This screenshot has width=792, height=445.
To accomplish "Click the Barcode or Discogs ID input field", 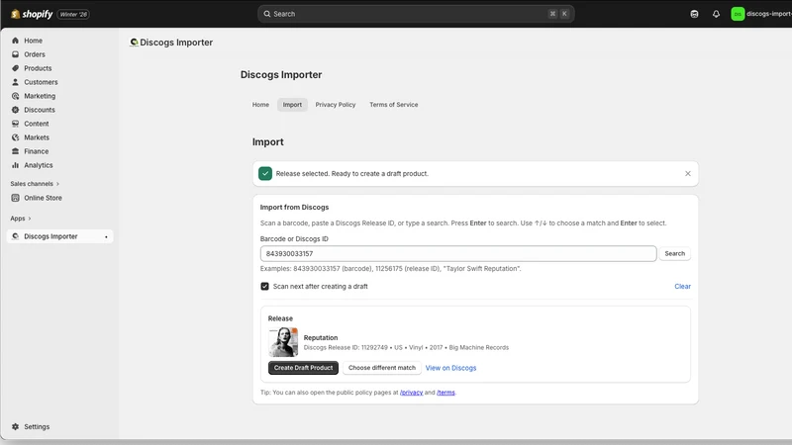I will tap(458, 254).
